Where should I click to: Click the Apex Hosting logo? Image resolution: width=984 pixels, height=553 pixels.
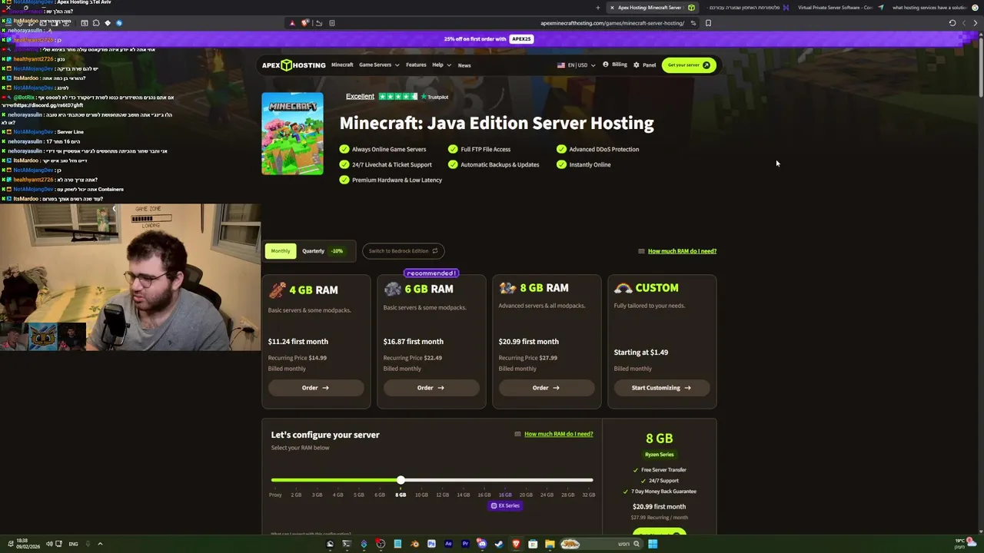[x=294, y=65]
